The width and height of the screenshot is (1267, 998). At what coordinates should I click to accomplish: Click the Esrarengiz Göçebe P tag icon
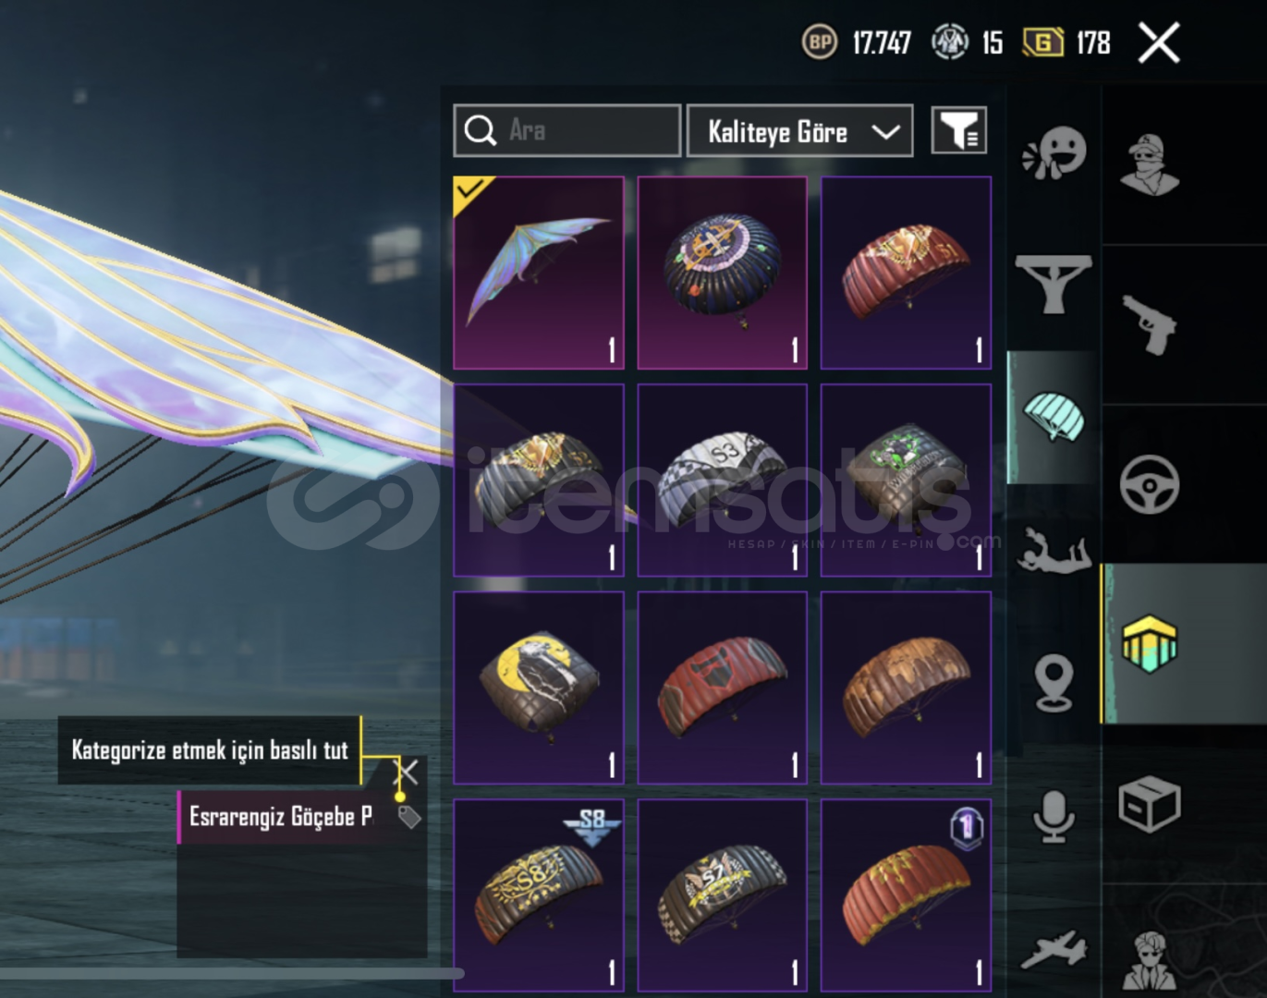(x=409, y=816)
